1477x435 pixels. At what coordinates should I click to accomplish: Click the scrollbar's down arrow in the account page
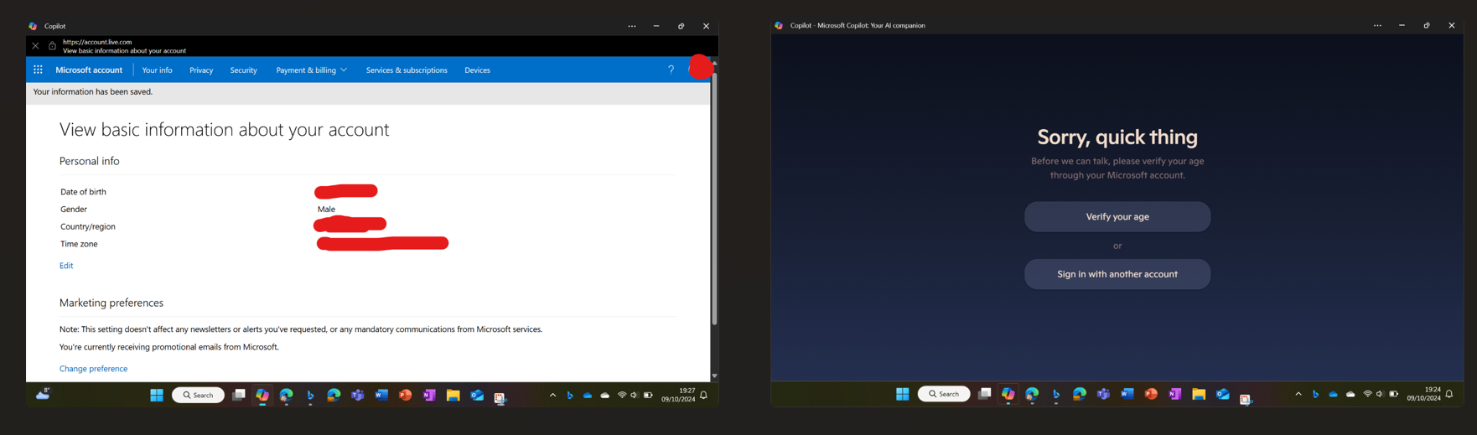(714, 376)
